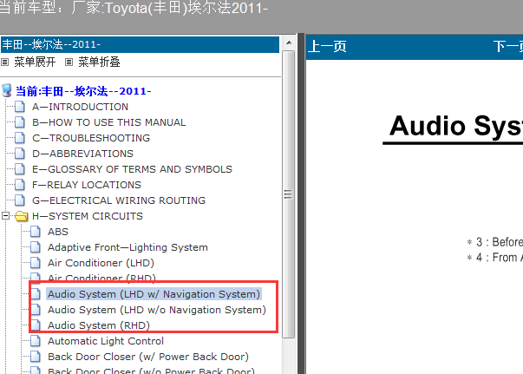Open B—HOW TO USE THIS MANUAL
The height and width of the screenshot is (374, 523).
(108, 122)
